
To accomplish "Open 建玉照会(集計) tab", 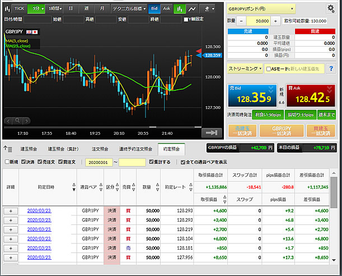I will (63, 149).
